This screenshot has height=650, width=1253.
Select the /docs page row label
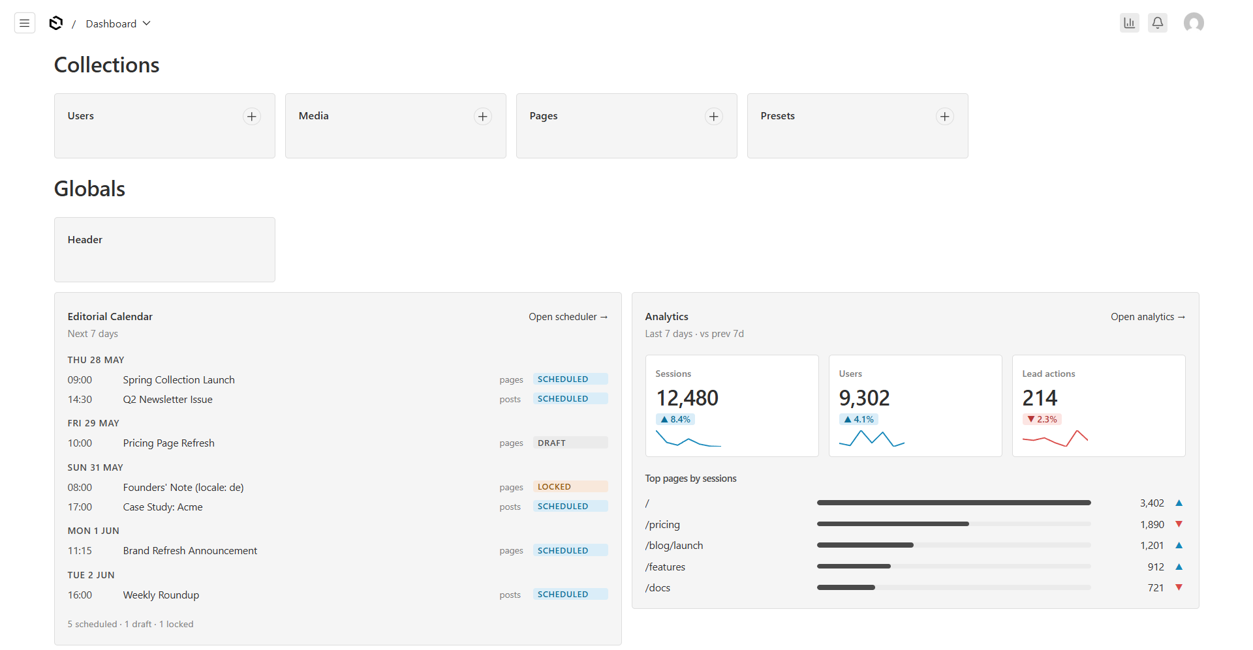pyautogui.click(x=658, y=588)
